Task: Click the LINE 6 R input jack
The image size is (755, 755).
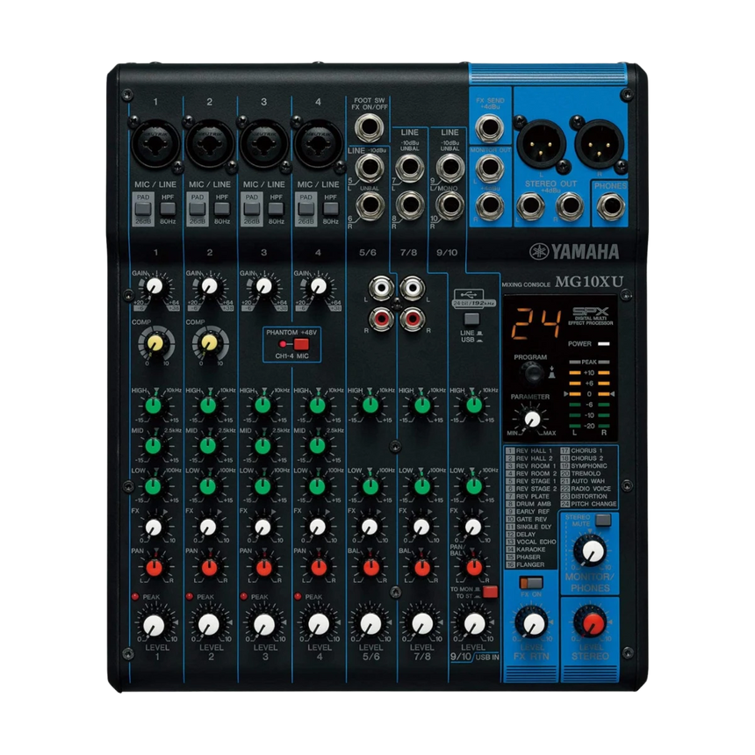Action: [x=370, y=205]
